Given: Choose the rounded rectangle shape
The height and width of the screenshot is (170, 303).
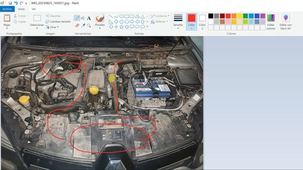Looking at the screenshot, I should [x=132, y=17].
